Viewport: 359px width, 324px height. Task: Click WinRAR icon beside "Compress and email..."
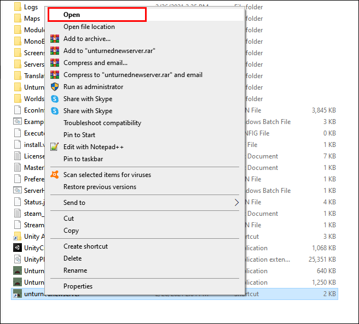tap(54, 63)
